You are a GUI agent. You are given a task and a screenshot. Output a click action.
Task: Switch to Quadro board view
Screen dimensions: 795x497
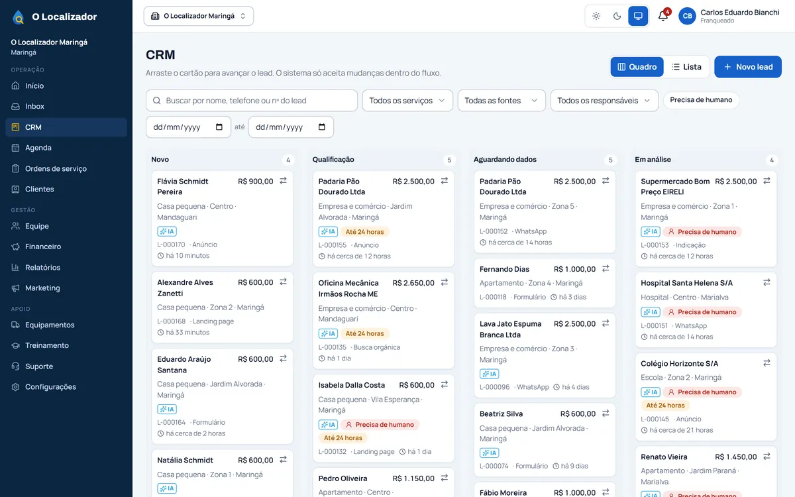point(637,67)
